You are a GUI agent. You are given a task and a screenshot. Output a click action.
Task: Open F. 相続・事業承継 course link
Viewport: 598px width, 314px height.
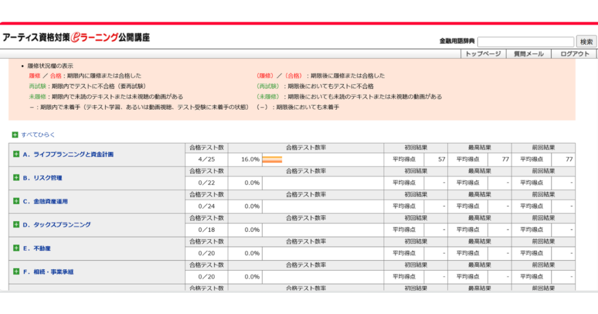click(52, 272)
